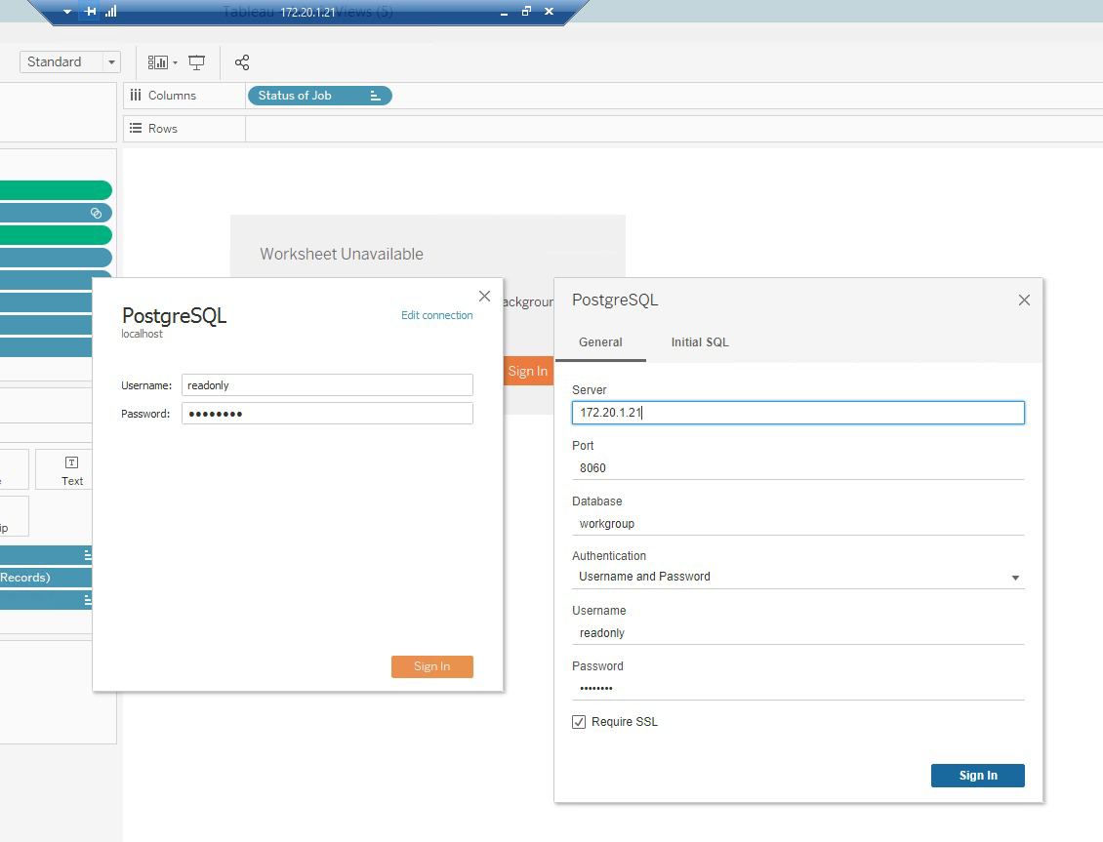Click the Sign In button behind the dialogs
Screen dimensions: 1103x842
pos(527,371)
